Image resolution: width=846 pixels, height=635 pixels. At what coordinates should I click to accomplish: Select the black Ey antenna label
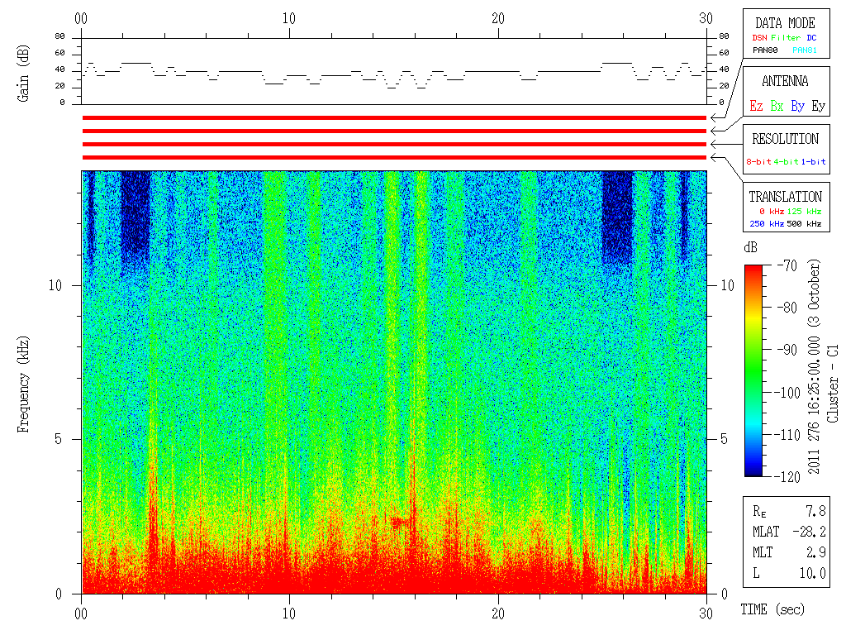pyautogui.click(x=819, y=106)
